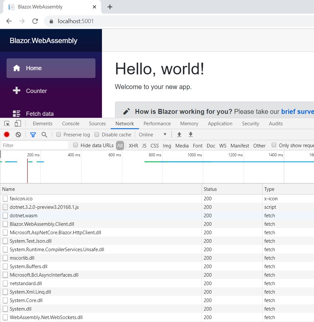
Task: Click the lock icon in address bar
Action: (51, 21)
